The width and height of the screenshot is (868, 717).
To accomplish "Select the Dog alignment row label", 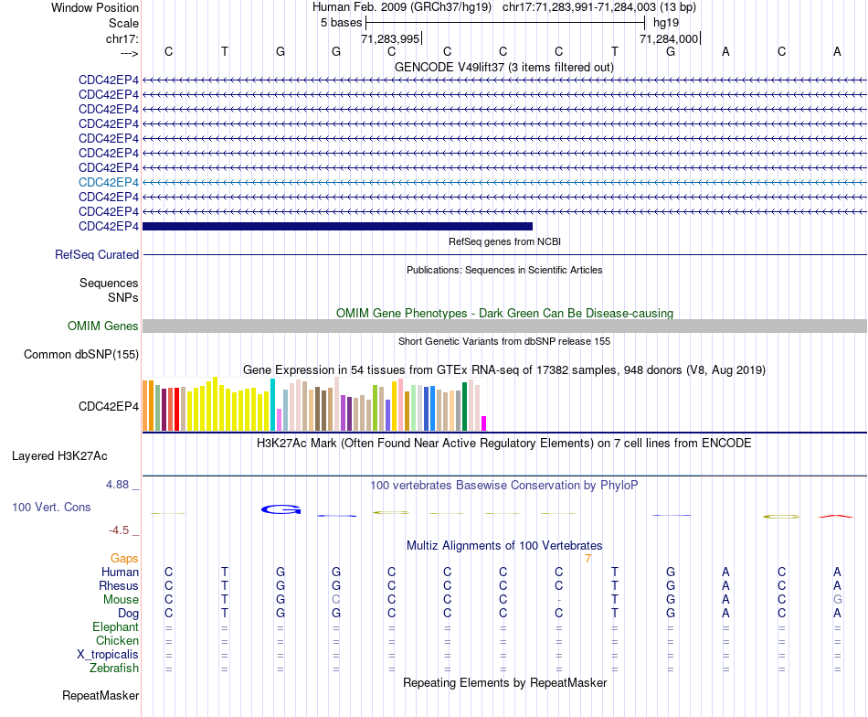I will pyautogui.click(x=128, y=614).
